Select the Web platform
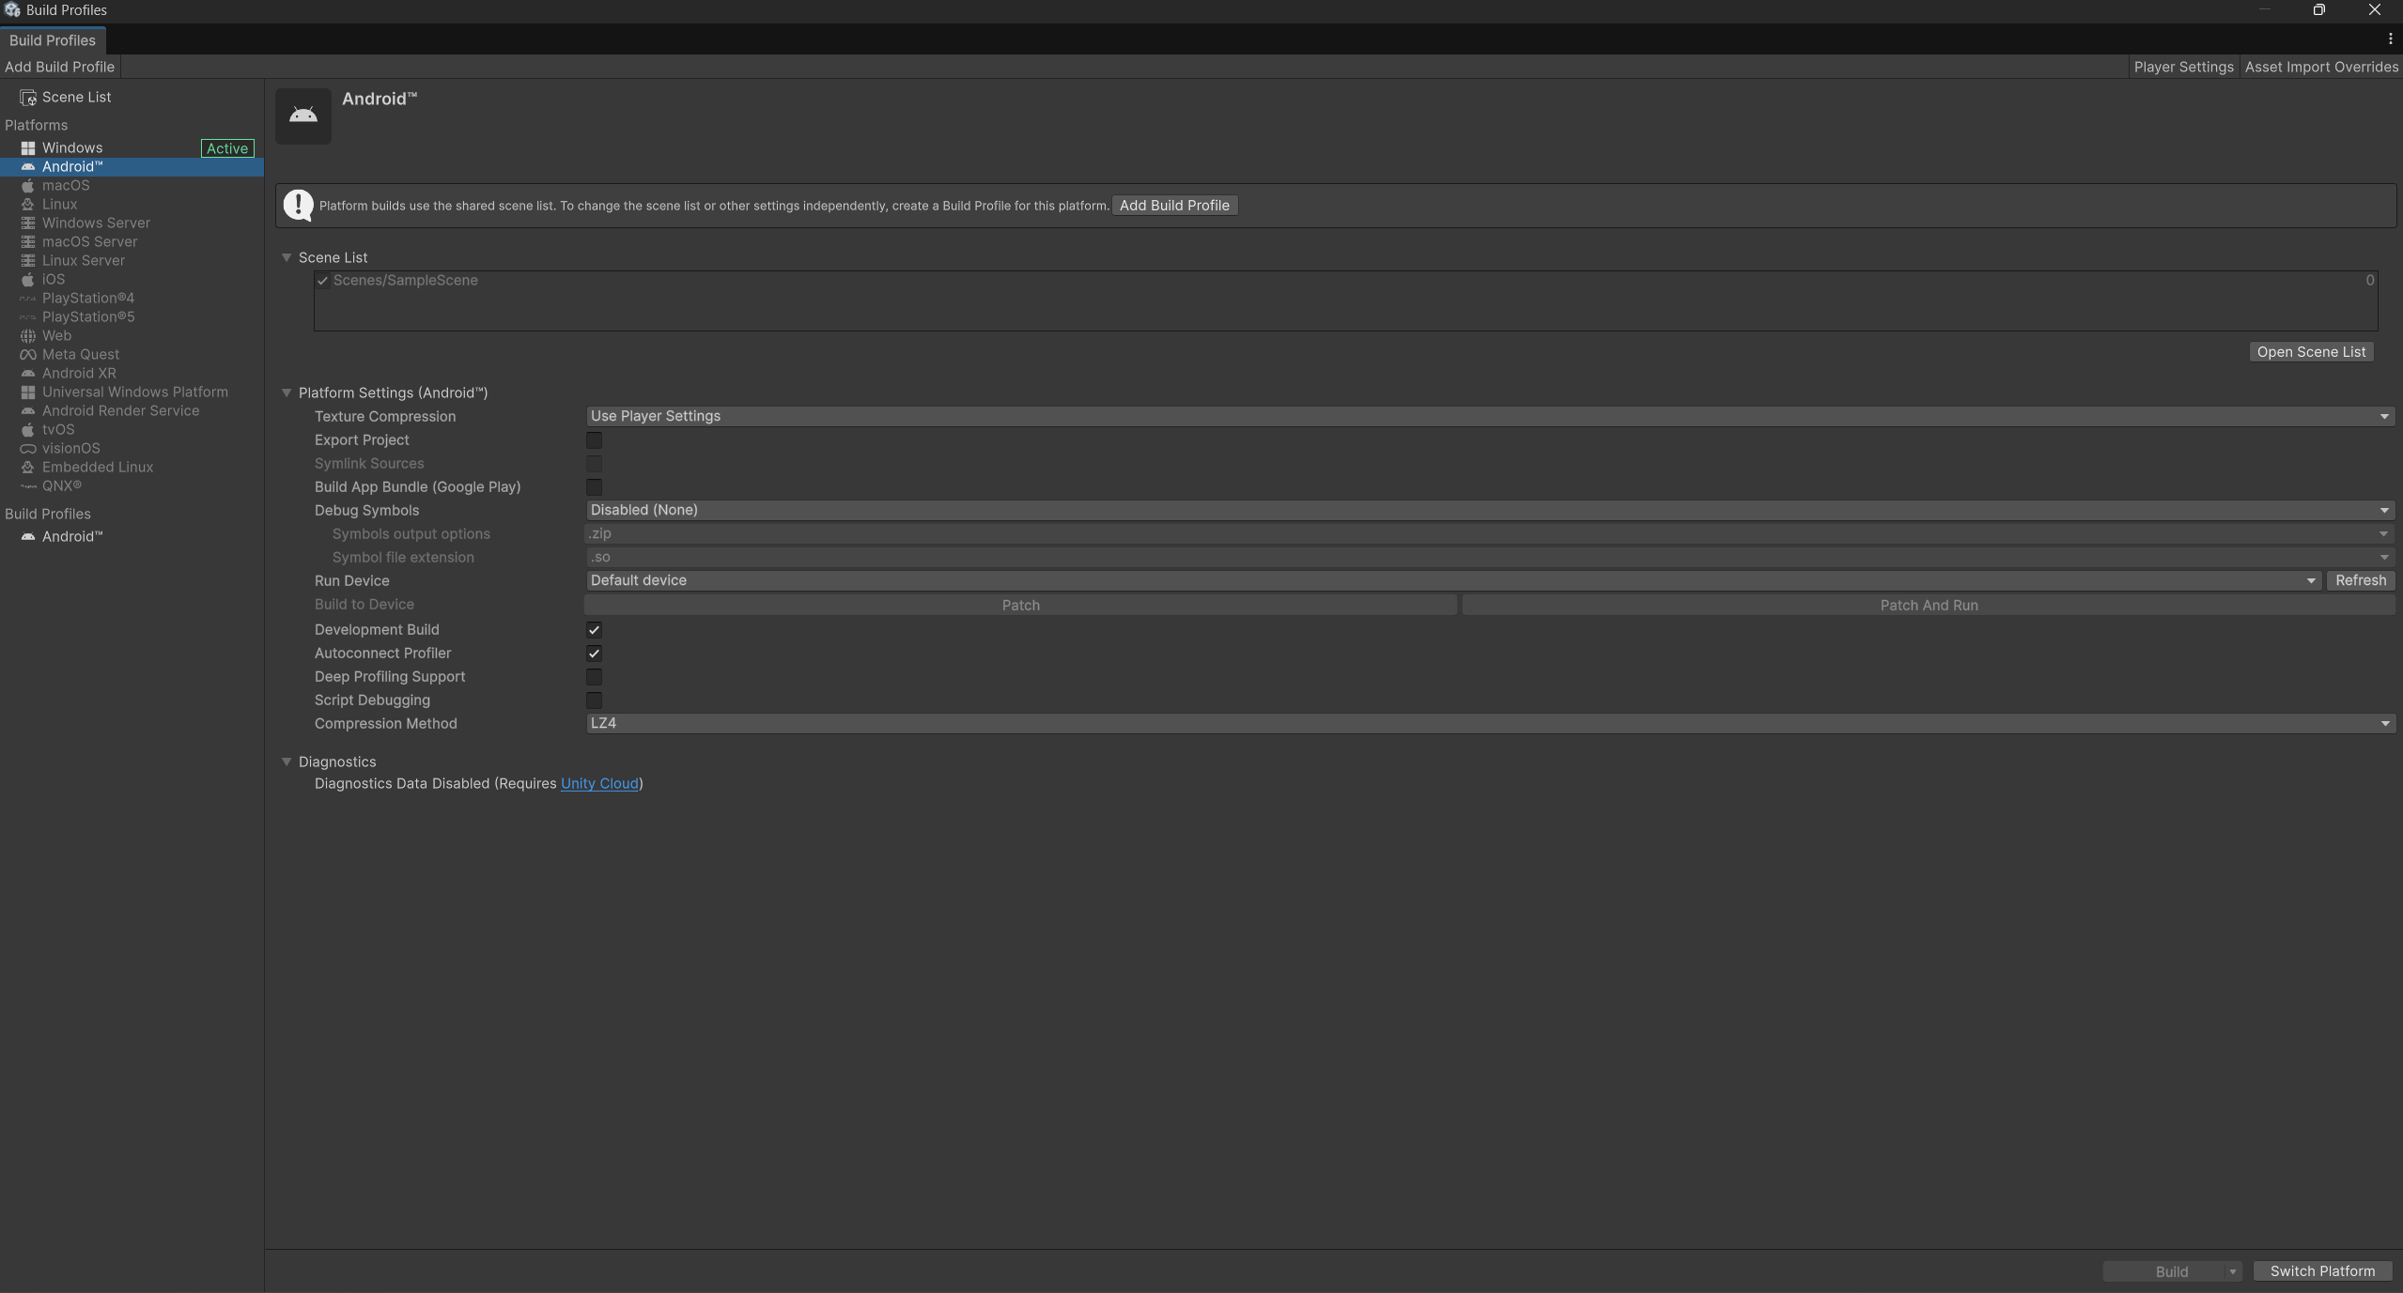 coord(58,335)
